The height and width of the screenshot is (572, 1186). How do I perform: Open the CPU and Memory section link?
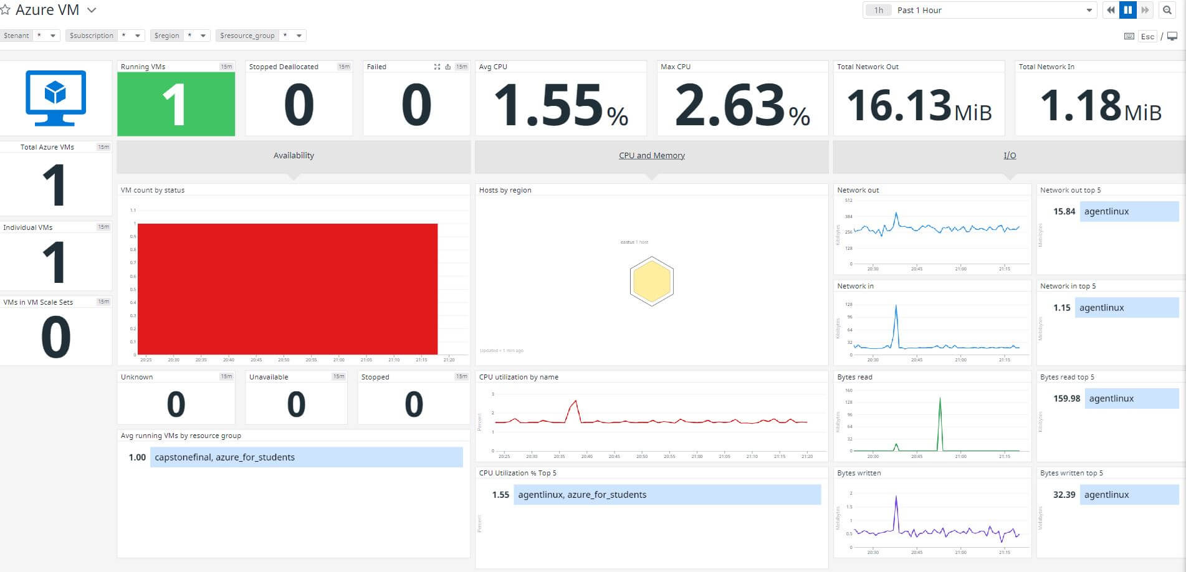click(652, 156)
